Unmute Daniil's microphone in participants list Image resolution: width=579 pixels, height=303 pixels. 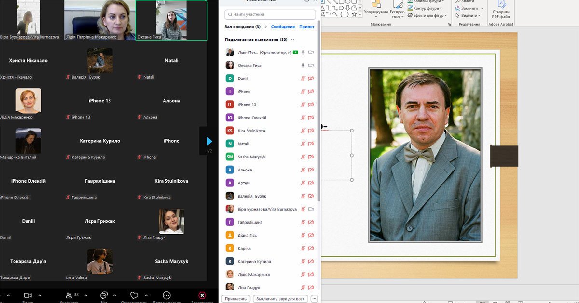(303, 79)
